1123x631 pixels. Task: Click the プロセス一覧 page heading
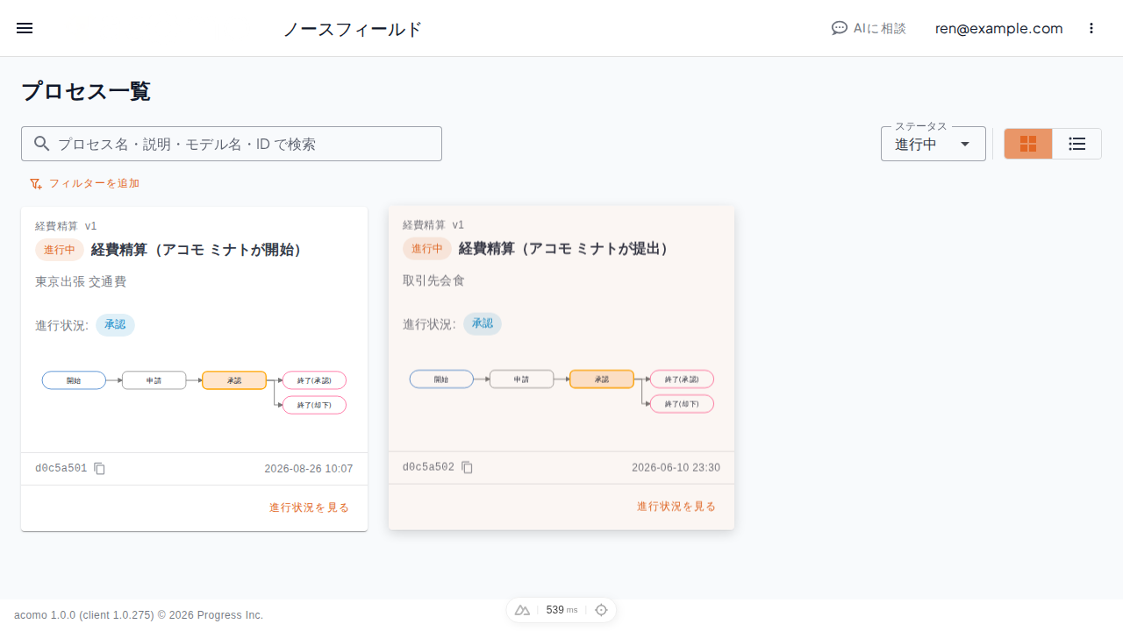pyautogui.click(x=86, y=91)
